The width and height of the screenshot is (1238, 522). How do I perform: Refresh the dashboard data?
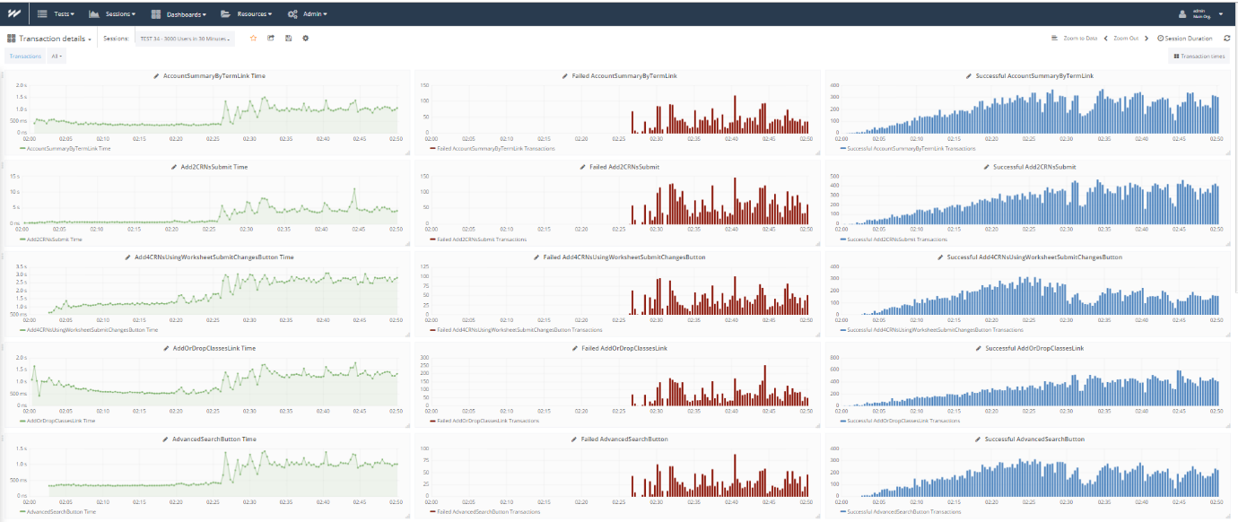(1226, 39)
